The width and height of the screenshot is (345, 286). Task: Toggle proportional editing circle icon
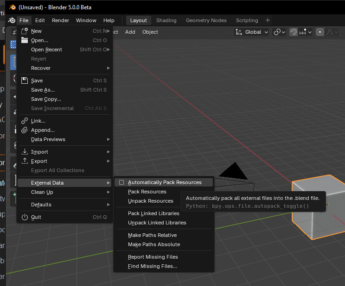pyautogui.click(x=319, y=32)
